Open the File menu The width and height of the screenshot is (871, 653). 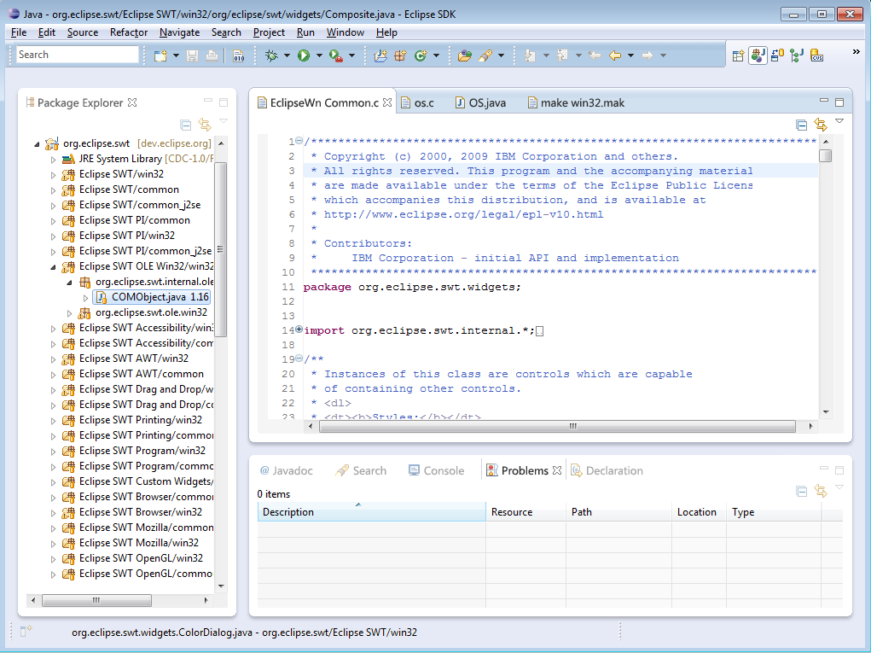[x=18, y=32]
